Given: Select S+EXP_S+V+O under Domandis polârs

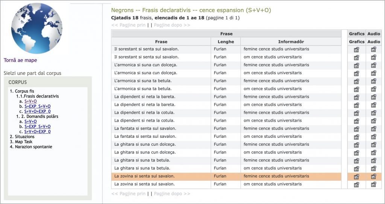Looking at the screenshot, I should coord(37,127).
